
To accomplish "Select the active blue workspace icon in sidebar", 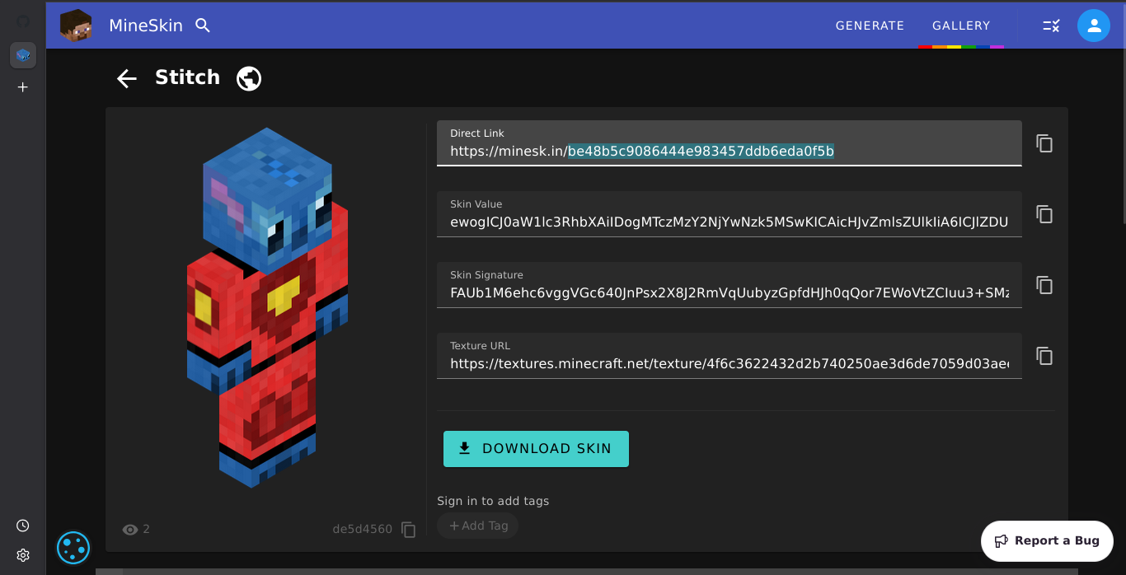I will 23,55.
